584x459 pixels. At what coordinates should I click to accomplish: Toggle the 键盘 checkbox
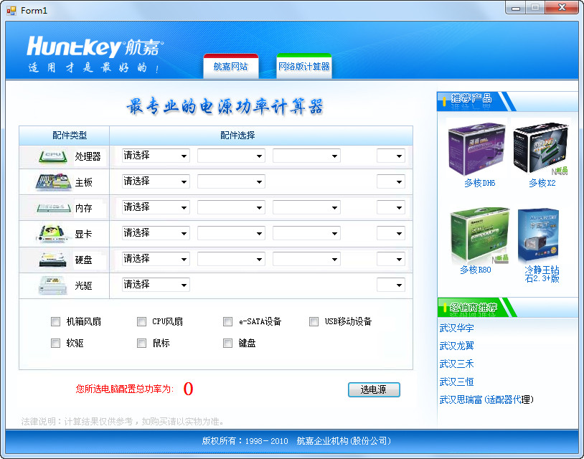pos(227,344)
